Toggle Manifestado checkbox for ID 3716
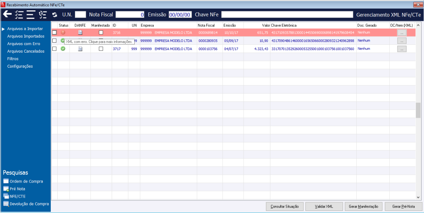Image resolution: width=424 pixels, height=213 pixels. point(101,33)
